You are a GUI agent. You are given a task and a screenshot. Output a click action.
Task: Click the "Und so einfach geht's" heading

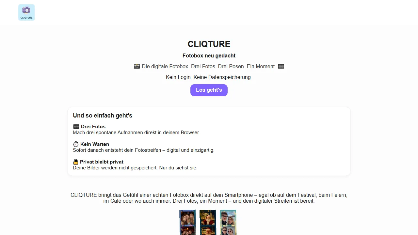click(103, 115)
